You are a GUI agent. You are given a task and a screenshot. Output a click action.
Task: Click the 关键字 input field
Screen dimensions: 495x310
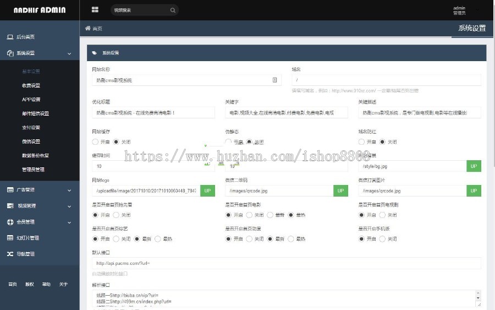[x=287, y=112]
